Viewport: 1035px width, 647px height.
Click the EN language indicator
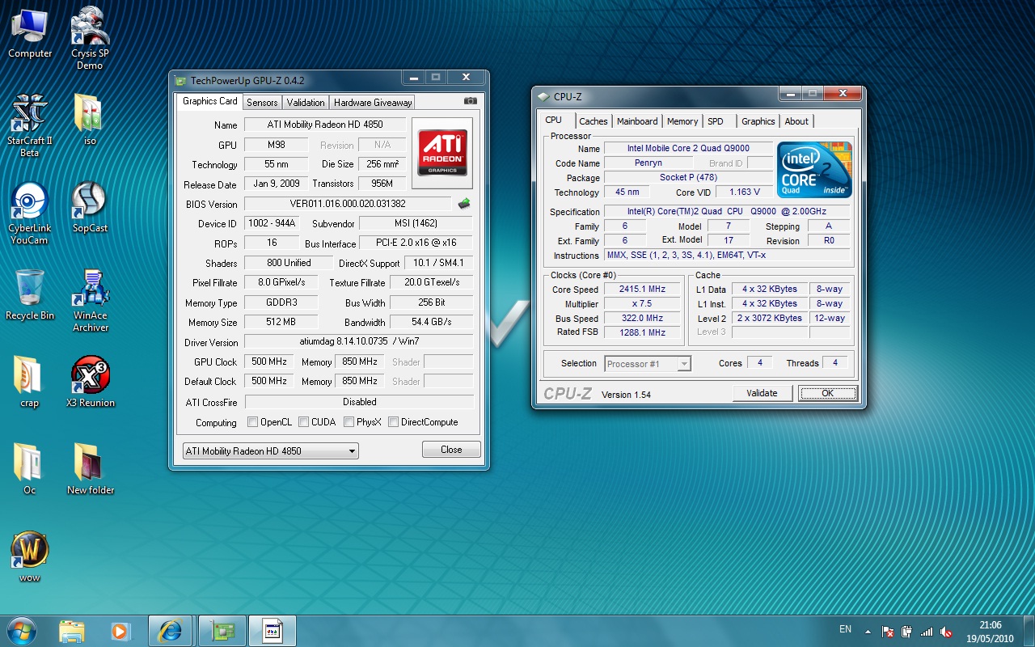pos(845,629)
